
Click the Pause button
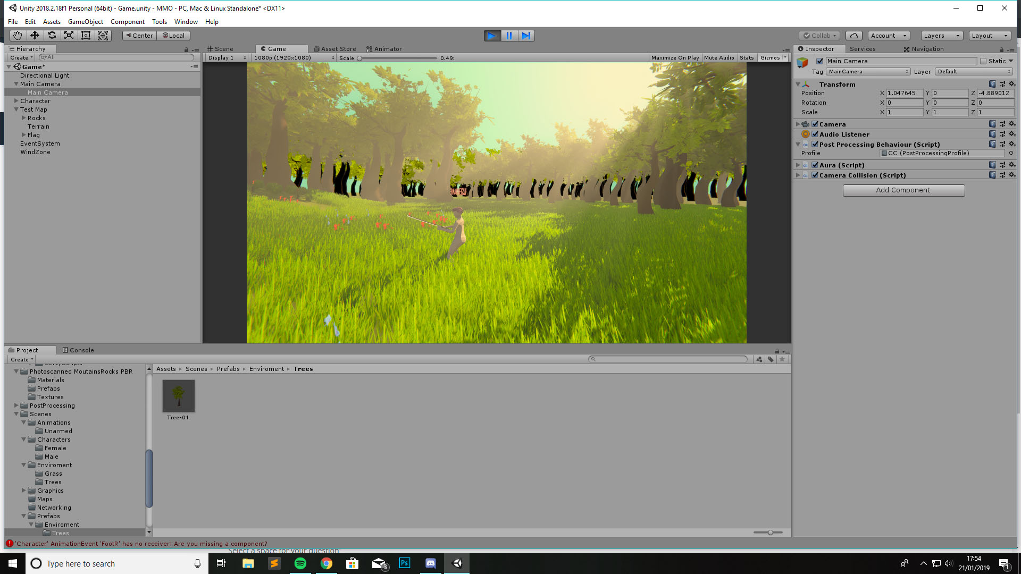click(509, 36)
